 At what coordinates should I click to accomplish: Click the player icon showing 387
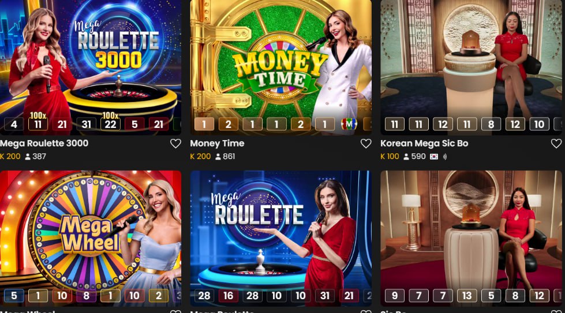click(28, 157)
